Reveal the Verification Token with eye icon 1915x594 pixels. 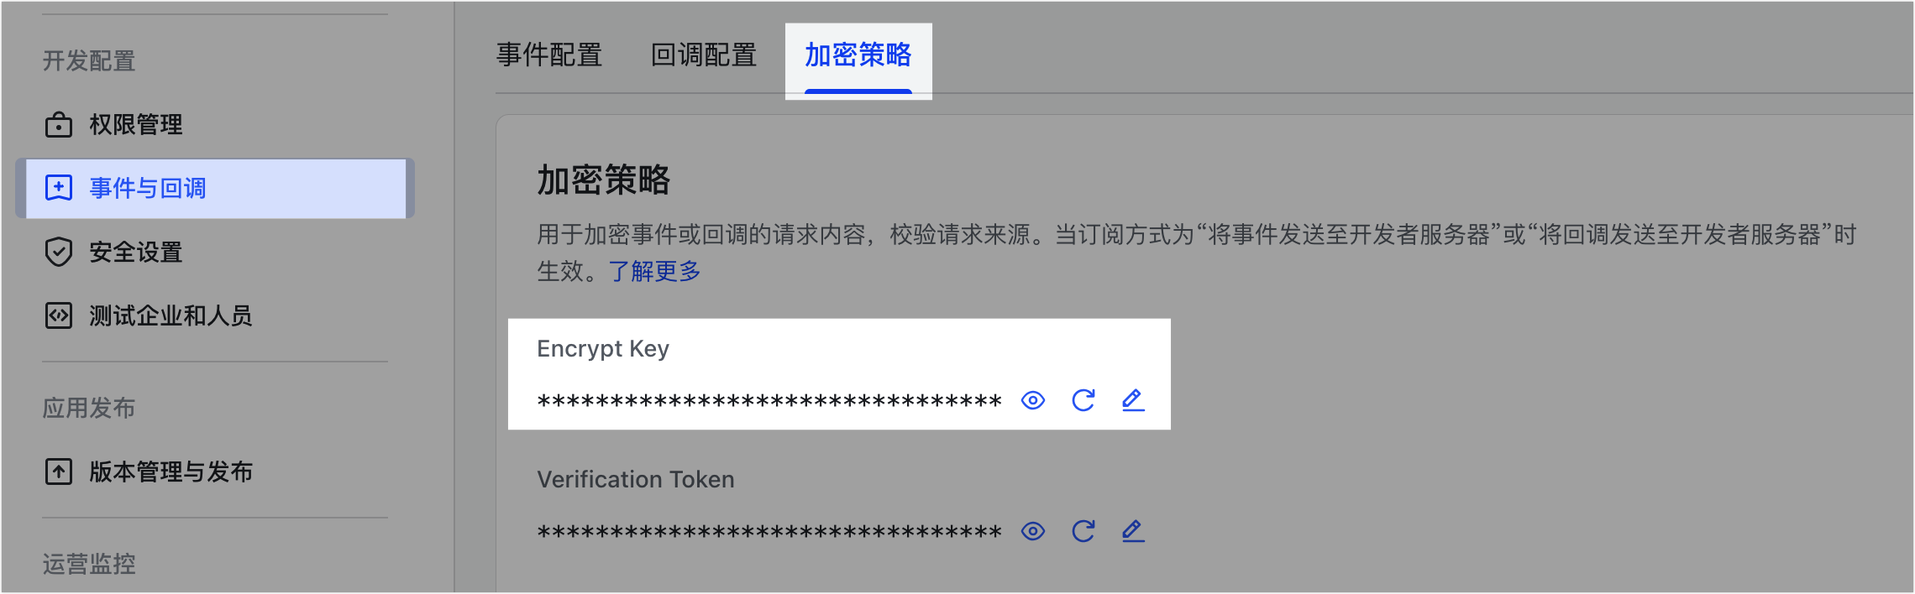1033,531
